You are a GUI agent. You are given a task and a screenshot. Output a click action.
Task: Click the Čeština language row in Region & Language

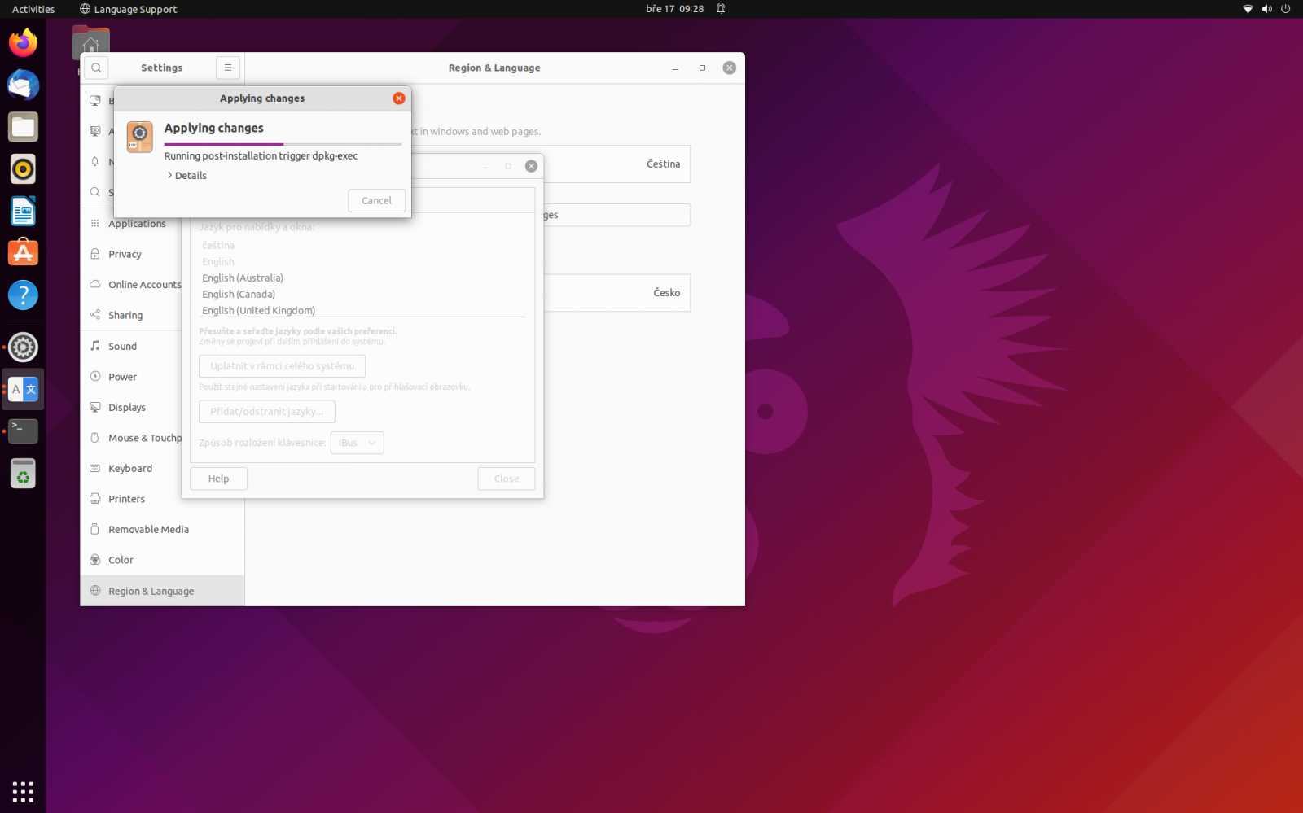click(x=616, y=164)
